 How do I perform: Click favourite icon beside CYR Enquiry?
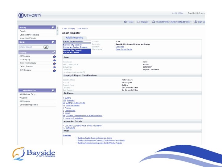(54, 71)
